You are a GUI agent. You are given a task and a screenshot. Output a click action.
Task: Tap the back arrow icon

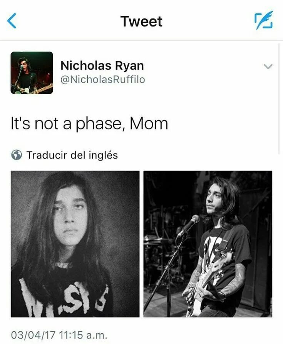[12, 21]
